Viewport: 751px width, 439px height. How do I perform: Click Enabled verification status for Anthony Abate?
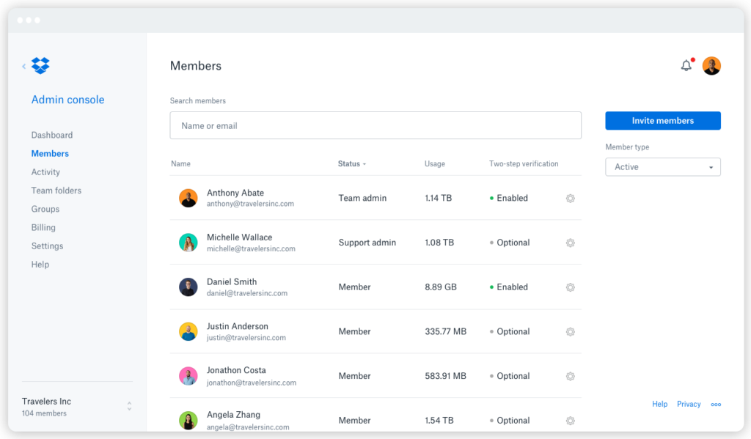pos(509,198)
